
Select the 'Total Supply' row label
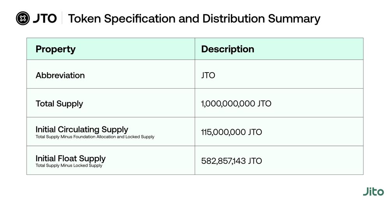(x=59, y=104)
